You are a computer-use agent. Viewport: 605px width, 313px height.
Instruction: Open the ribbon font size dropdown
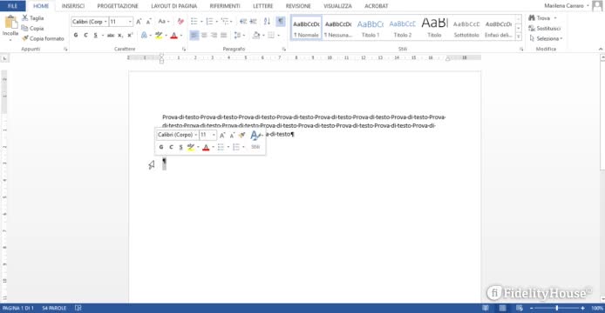[x=130, y=22]
